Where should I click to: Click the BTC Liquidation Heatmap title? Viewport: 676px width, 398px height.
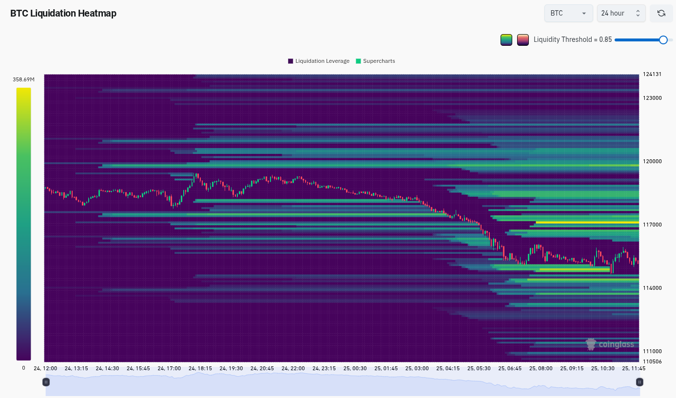tap(63, 13)
